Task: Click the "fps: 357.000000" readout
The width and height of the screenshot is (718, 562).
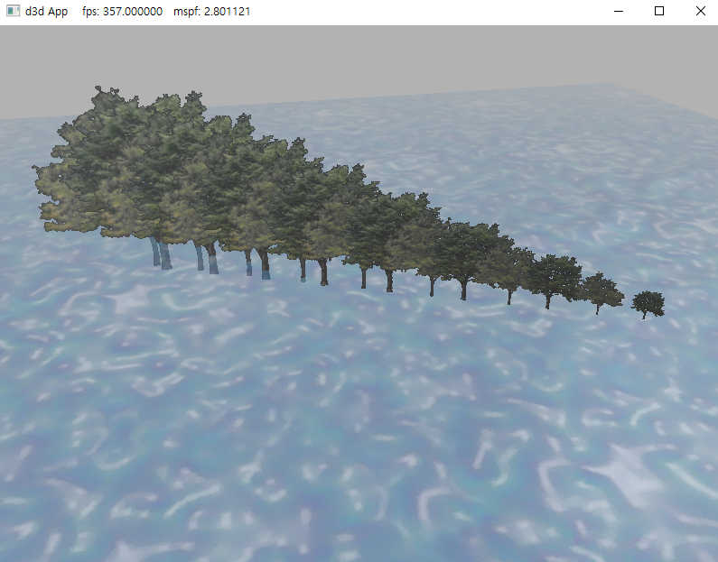Action: 122,12
